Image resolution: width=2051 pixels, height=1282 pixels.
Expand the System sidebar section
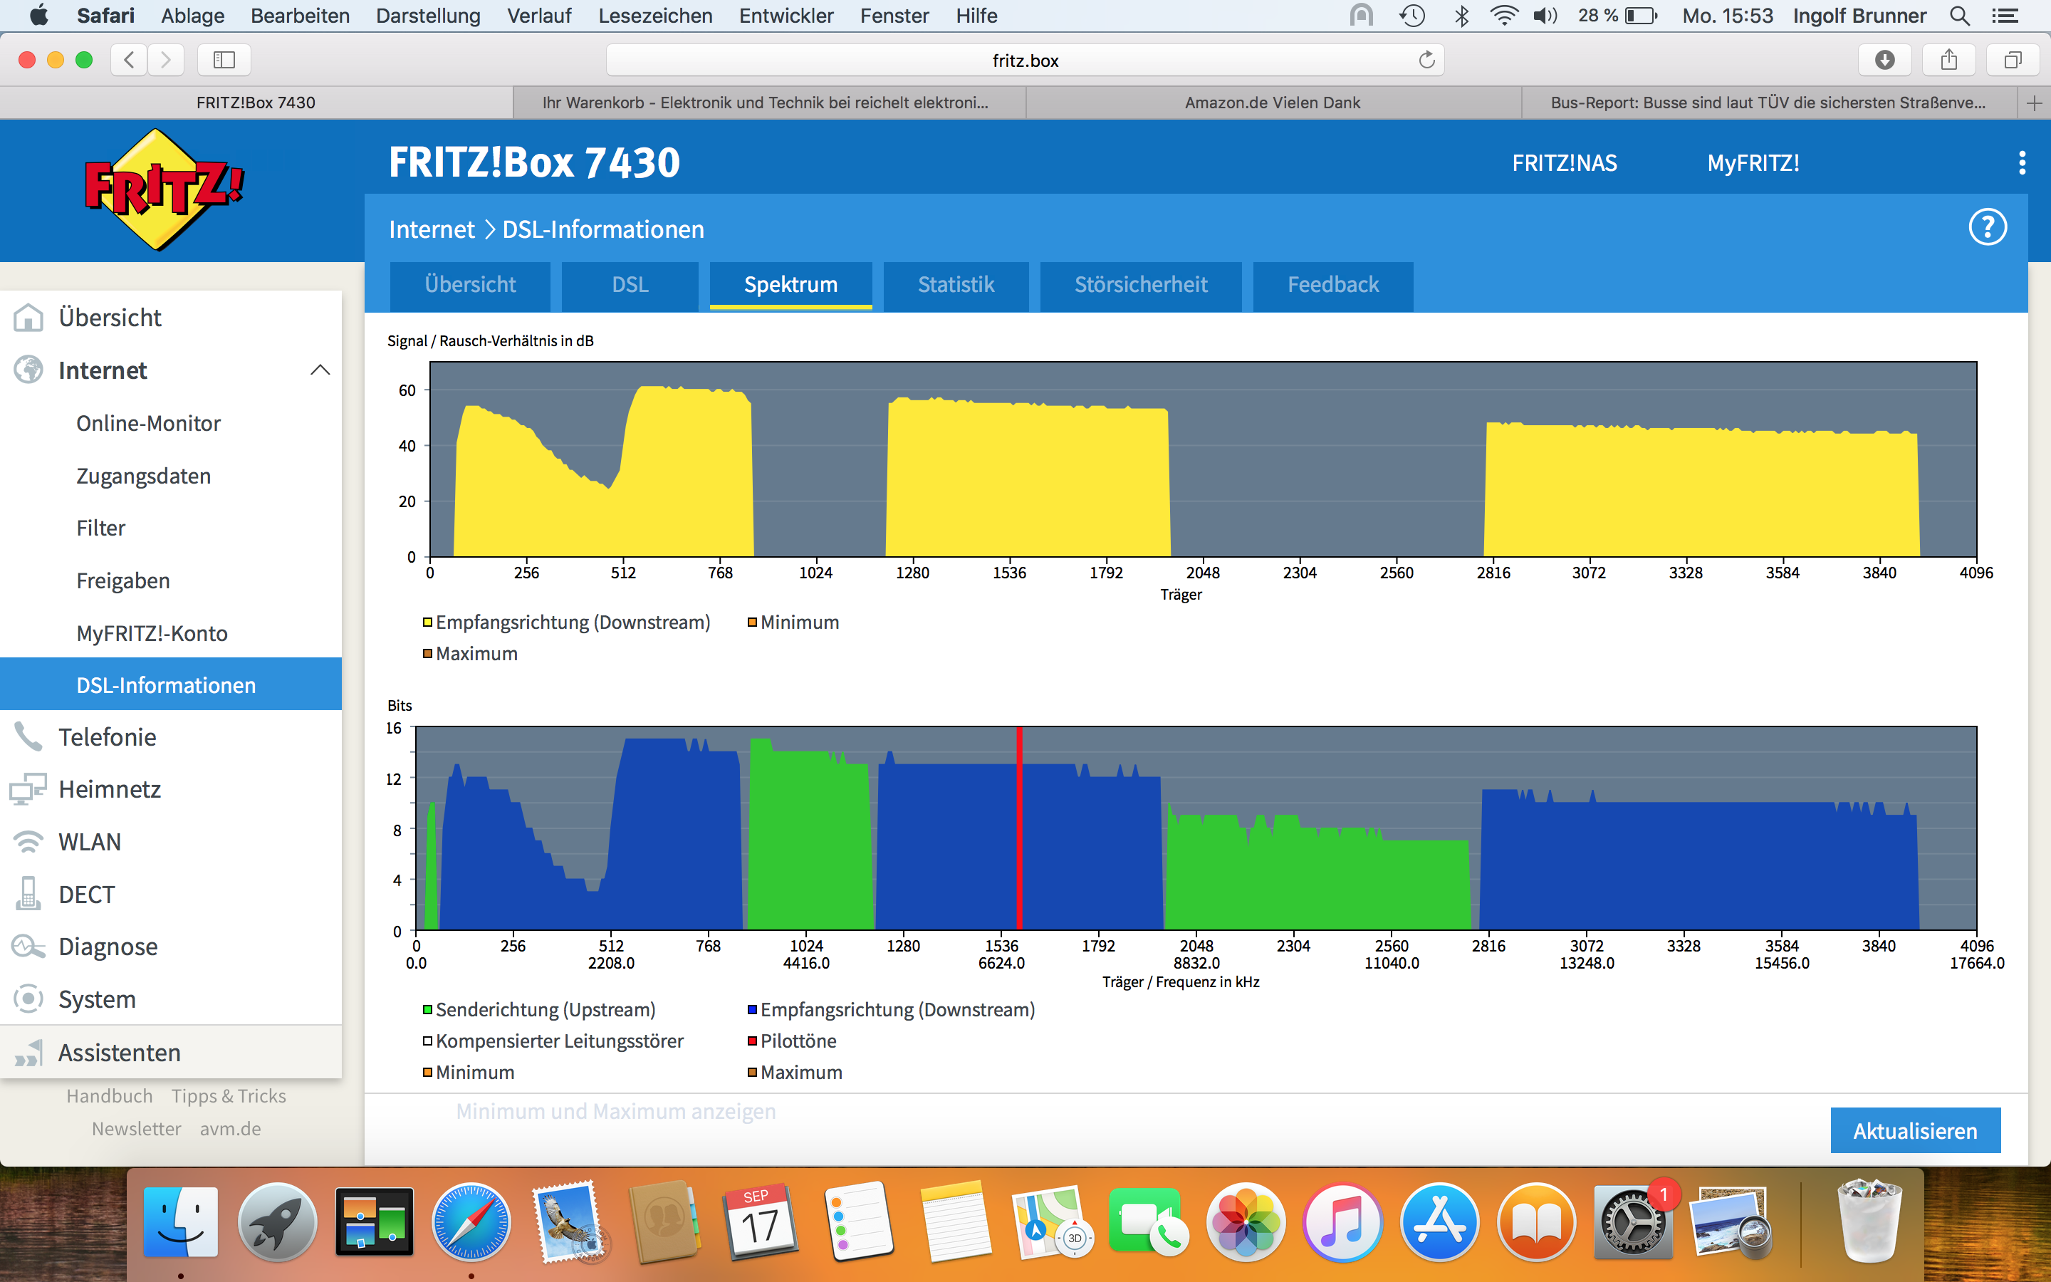pyautogui.click(x=97, y=999)
